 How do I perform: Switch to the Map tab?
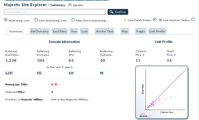(125, 31)
